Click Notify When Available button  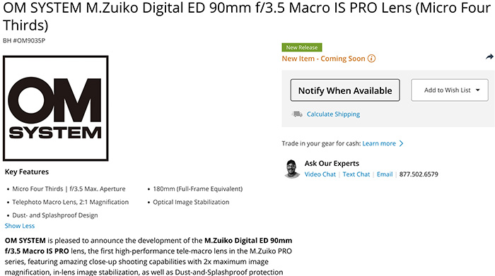345,90
